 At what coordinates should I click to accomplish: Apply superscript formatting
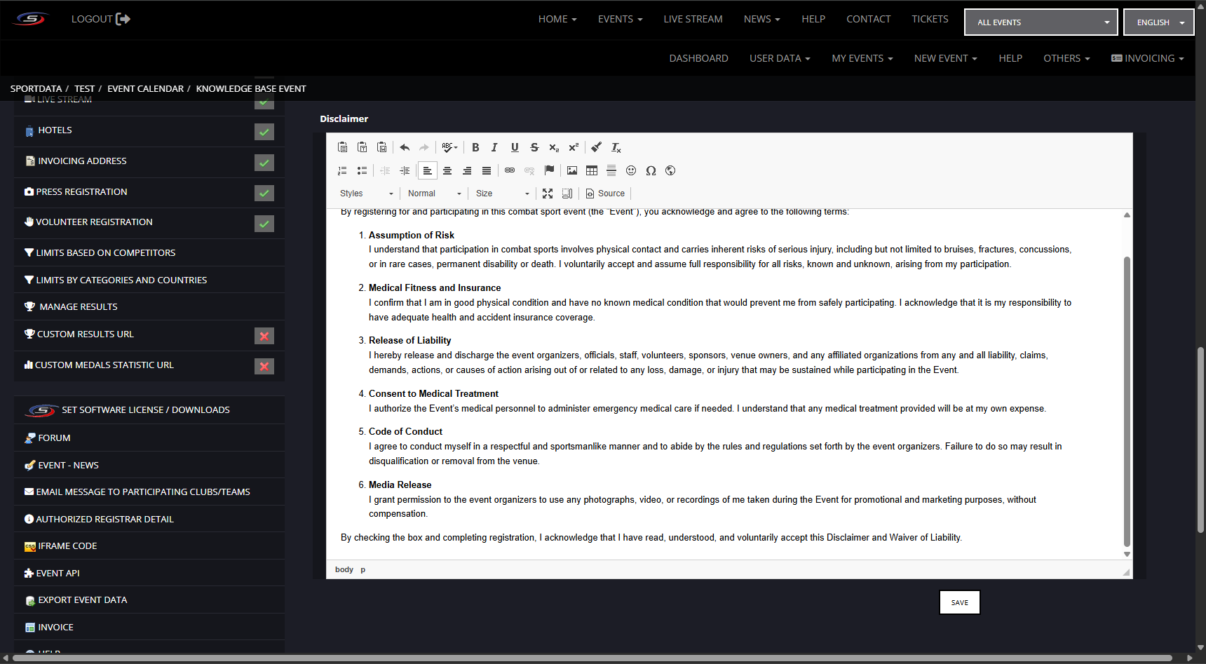[574, 147]
